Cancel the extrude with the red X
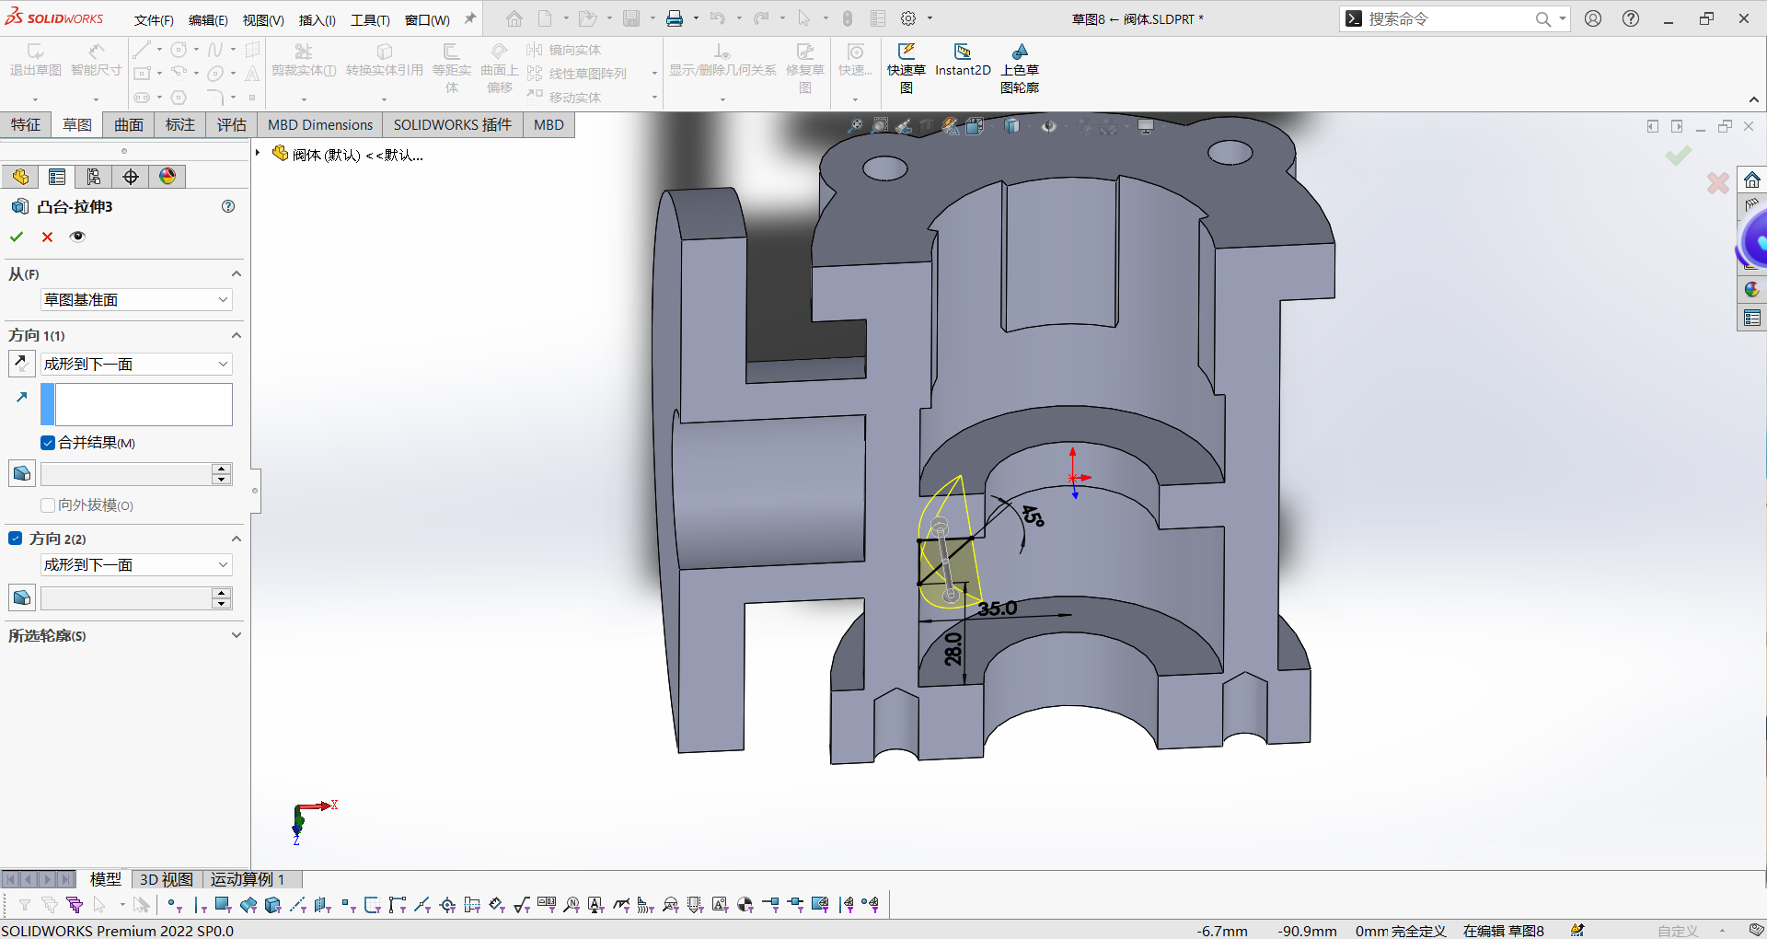Viewport: 1767px width, 939px height. coord(47,237)
